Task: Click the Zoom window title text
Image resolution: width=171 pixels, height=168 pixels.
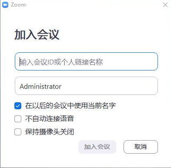Action: pyautogui.click(x=18, y=5)
